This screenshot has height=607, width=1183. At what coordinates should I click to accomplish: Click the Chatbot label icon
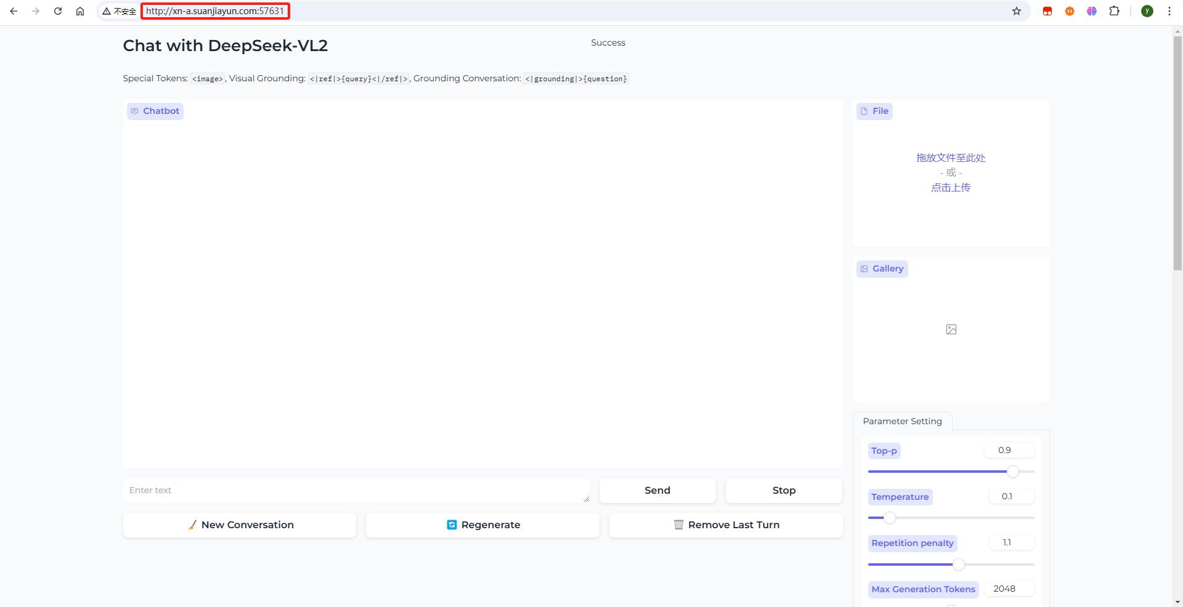pyautogui.click(x=135, y=111)
